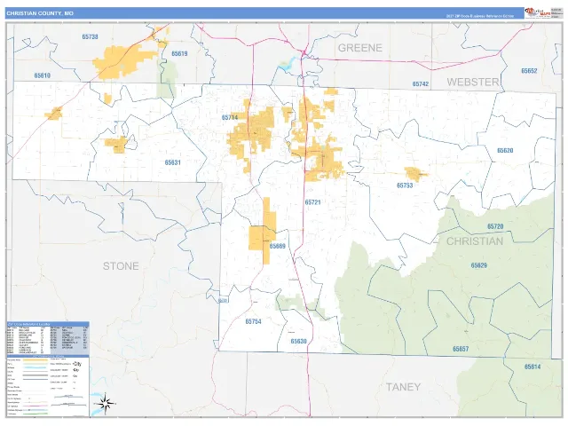
Task: Click ZIP code label 65753
Action: (405, 185)
